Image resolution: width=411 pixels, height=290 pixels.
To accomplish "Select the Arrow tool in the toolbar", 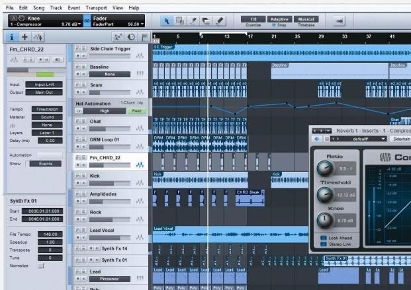I will click(x=167, y=22).
